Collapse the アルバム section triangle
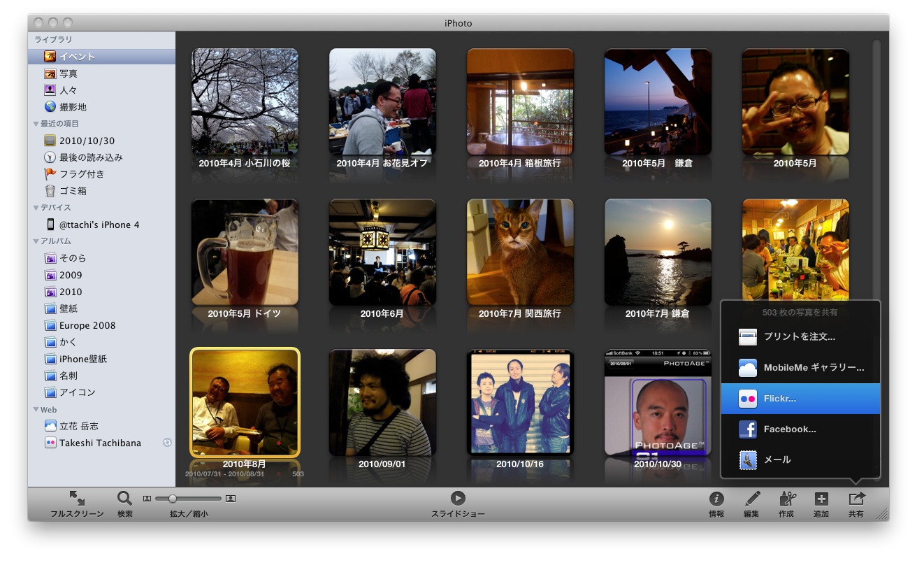The height and width of the screenshot is (563, 917). tap(36, 241)
